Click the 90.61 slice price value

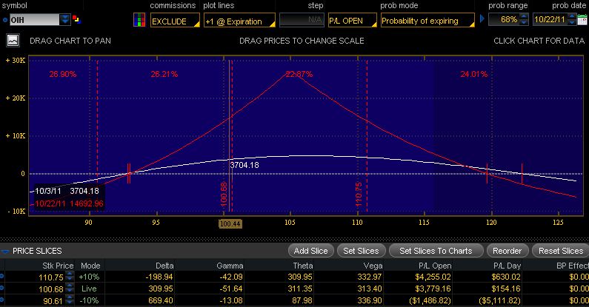[x=53, y=301]
